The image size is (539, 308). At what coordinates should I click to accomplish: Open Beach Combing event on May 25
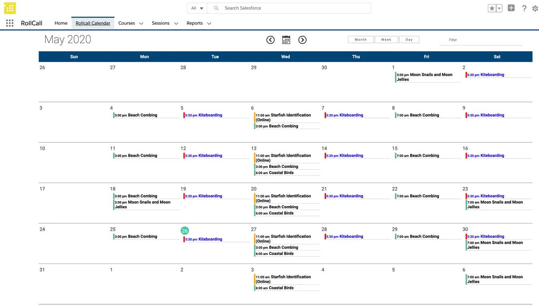[x=146, y=237]
